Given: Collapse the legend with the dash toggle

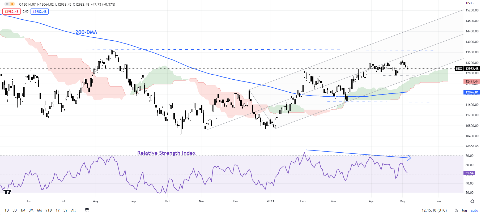Looking at the screenshot, I should (x=7, y=4).
